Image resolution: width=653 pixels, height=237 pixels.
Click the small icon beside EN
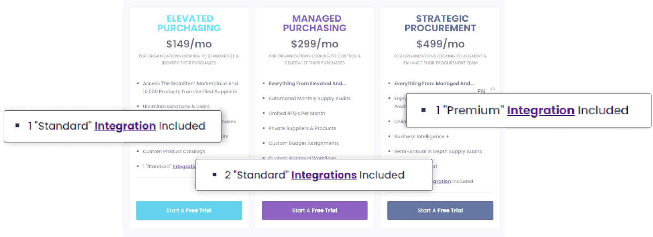click(x=493, y=89)
